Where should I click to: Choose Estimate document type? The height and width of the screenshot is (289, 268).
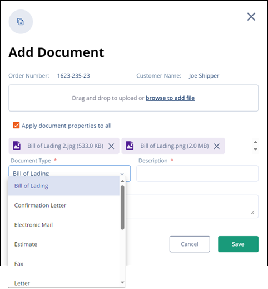tap(64, 244)
